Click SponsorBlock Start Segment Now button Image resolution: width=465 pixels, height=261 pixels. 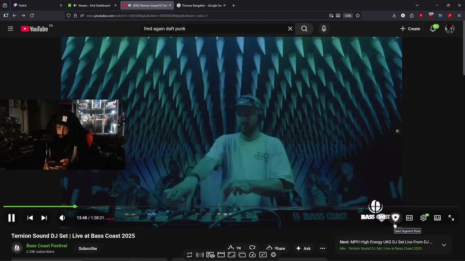pos(396,217)
